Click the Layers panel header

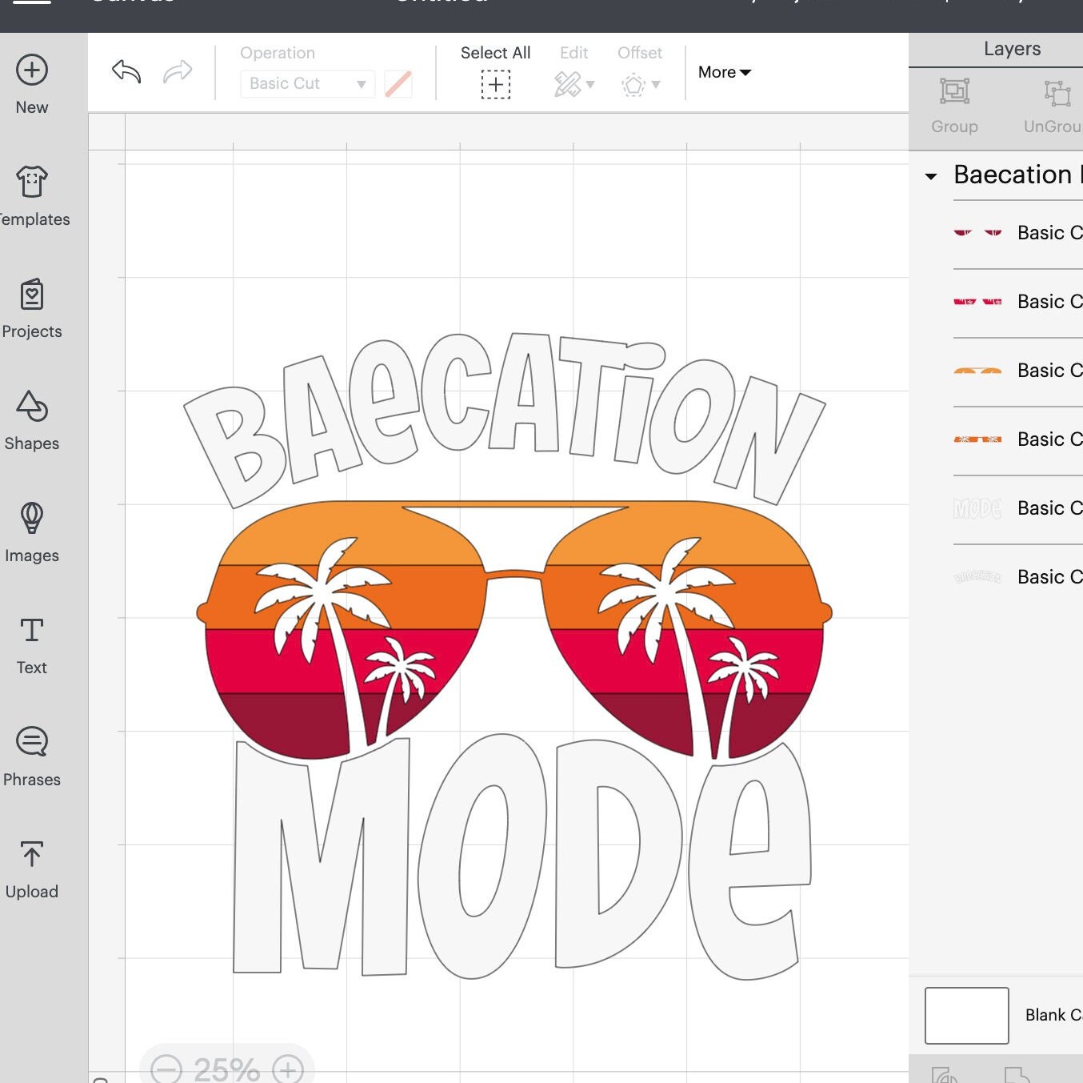(1012, 48)
